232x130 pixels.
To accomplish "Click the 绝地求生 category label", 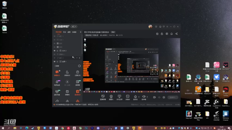I will 90,35.
